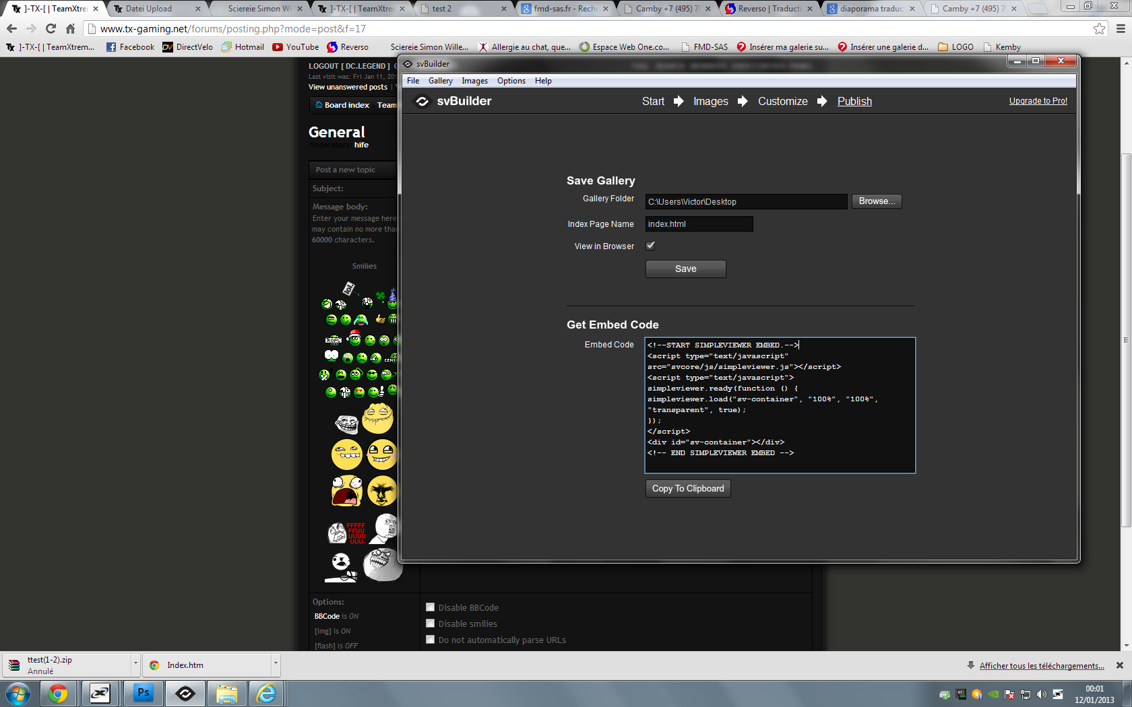Open the Chrome main menu icon
The image size is (1132, 707).
click(1121, 28)
